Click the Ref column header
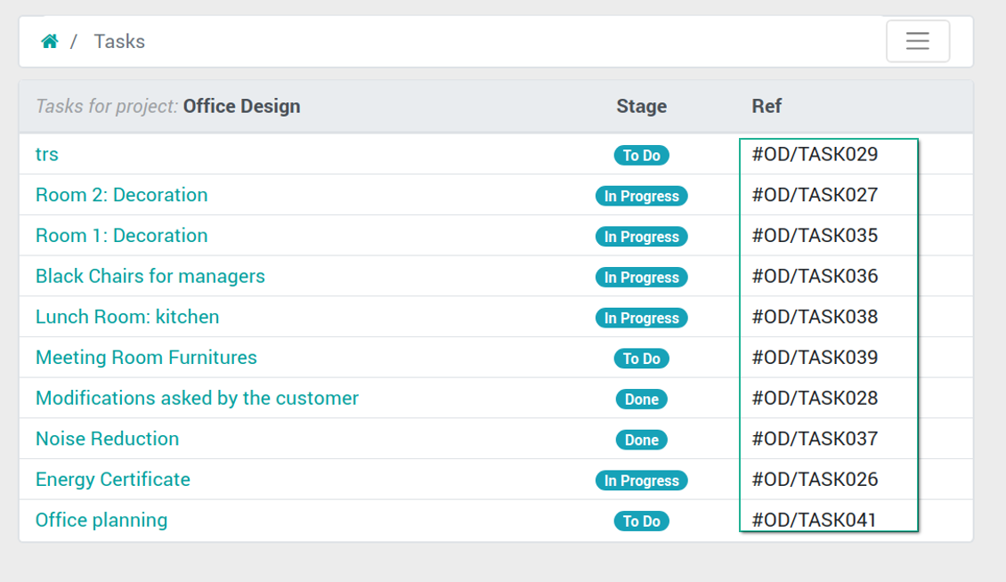Image resolution: width=1006 pixels, height=582 pixels. click(x=767, y=106)
